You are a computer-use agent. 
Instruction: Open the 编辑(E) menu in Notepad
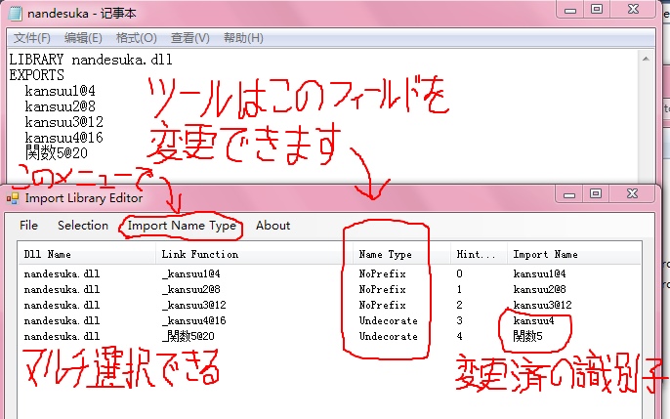(x=83, y=38)
